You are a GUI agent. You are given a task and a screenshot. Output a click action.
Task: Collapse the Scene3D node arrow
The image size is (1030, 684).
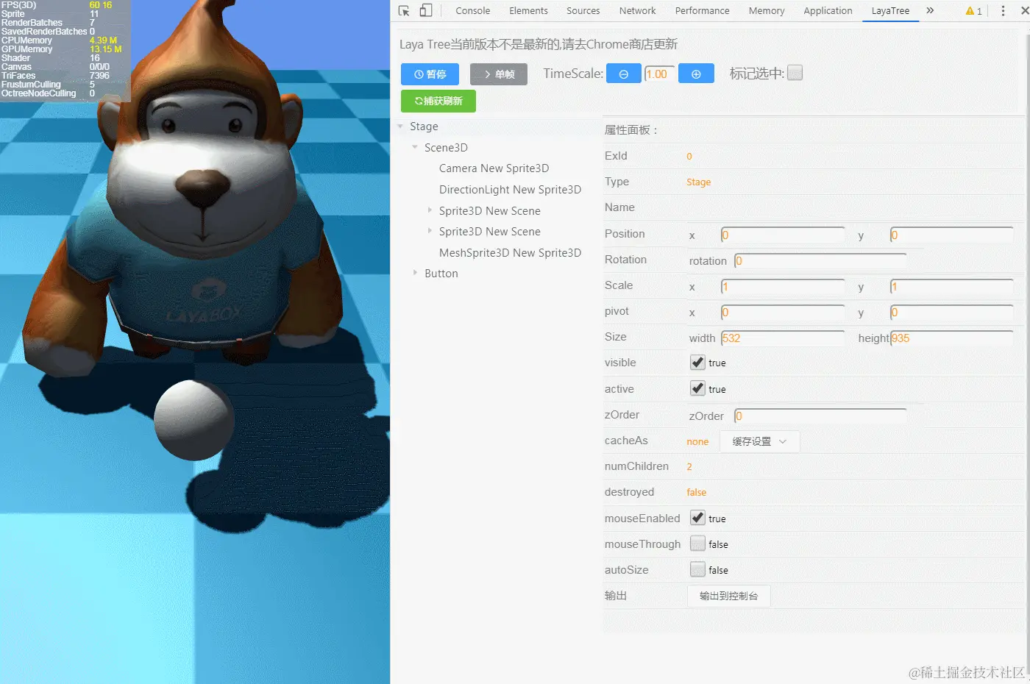point(415,147)
